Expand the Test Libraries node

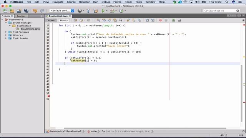point(6,38)
